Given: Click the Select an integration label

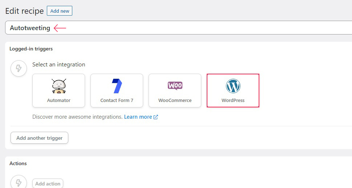Looking at the screenshot, I should (58, 65).
